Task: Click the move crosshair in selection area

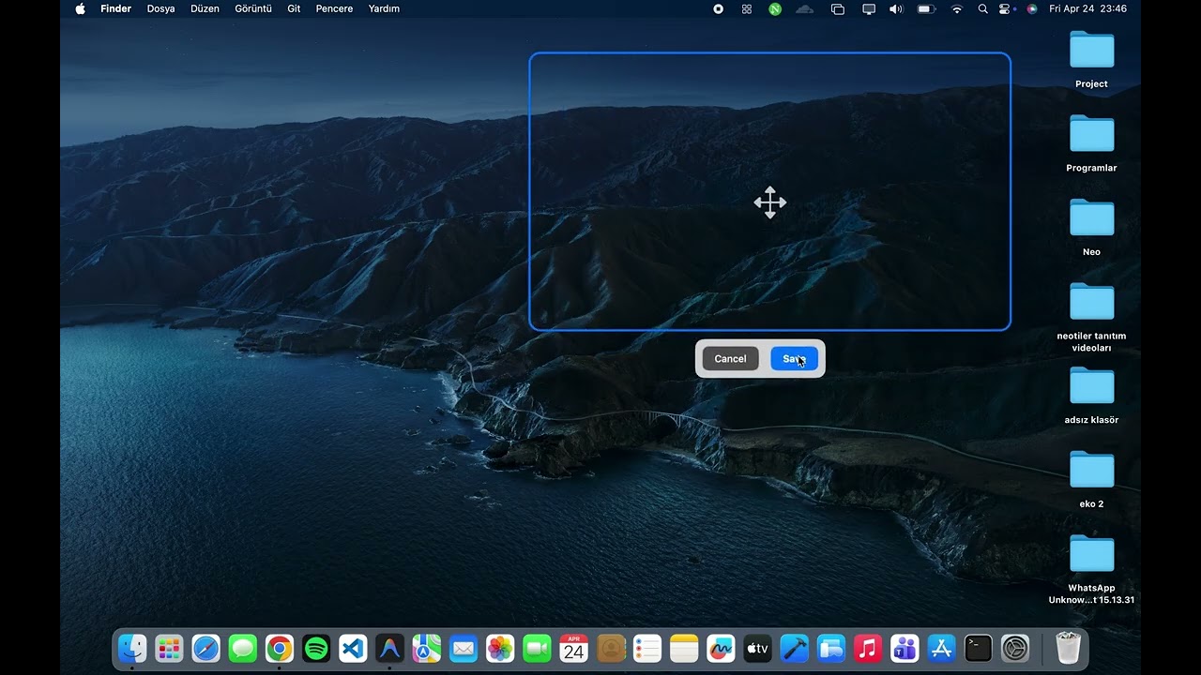Action: (769, 202)
